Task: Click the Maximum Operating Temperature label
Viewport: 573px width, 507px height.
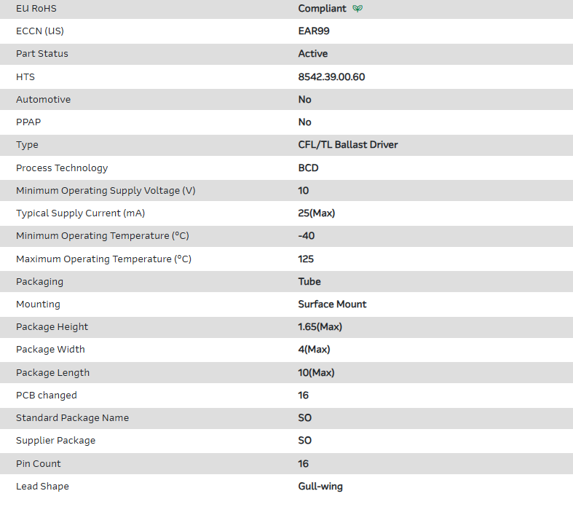Action: (x=103, y=259)
